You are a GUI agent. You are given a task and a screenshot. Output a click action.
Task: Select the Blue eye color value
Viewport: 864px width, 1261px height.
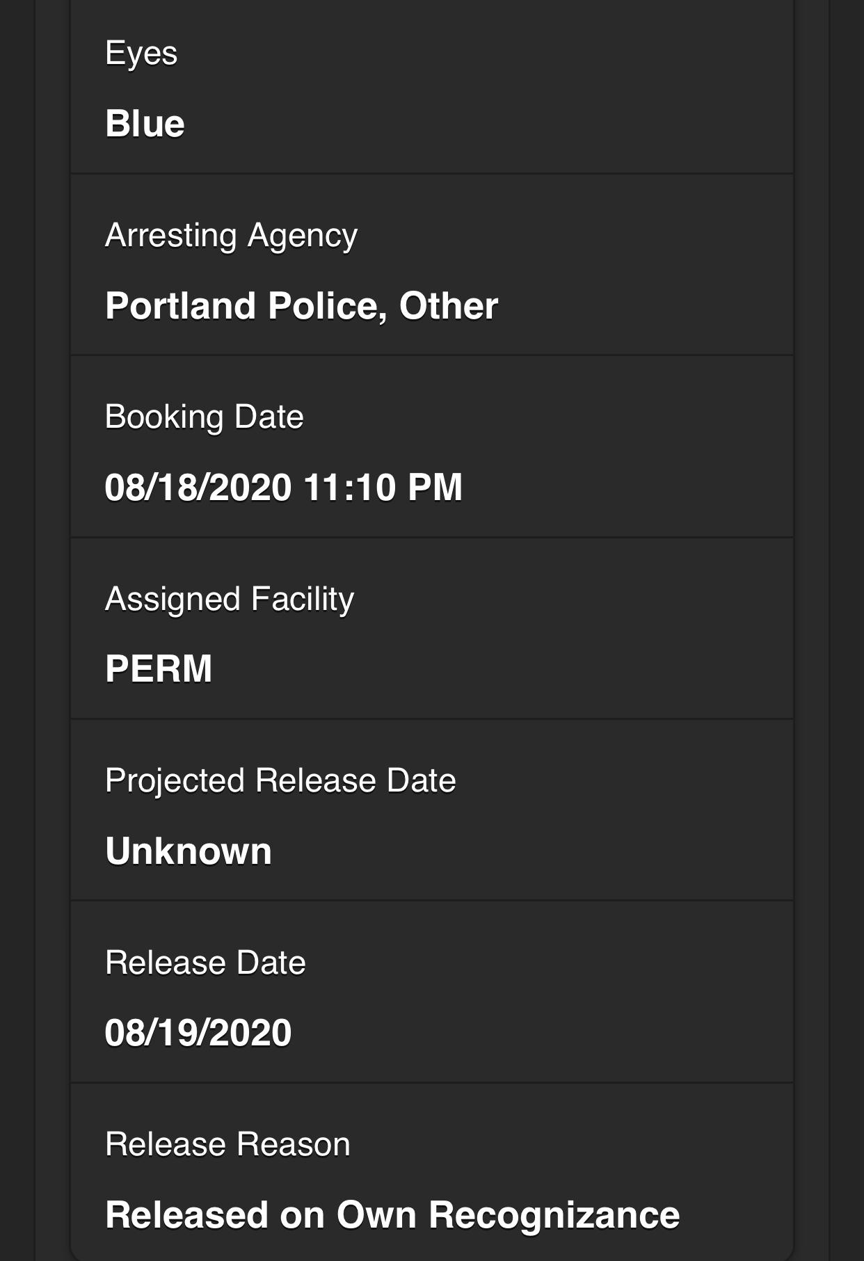pyautogui.click(x=145, y=124)
